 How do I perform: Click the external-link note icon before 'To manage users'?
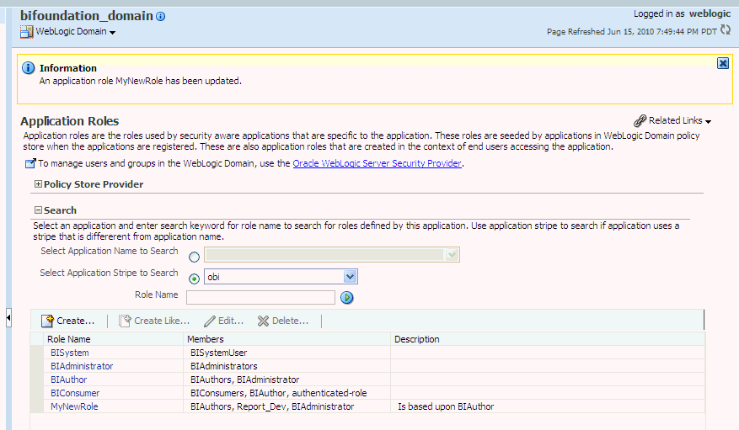click(30, 163)
